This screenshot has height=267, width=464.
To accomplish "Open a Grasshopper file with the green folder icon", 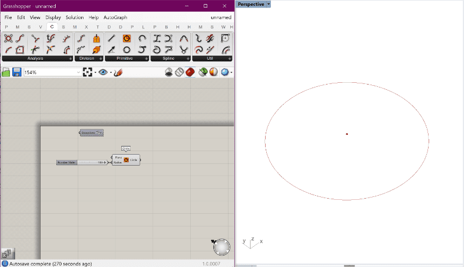I will [6, 72].
